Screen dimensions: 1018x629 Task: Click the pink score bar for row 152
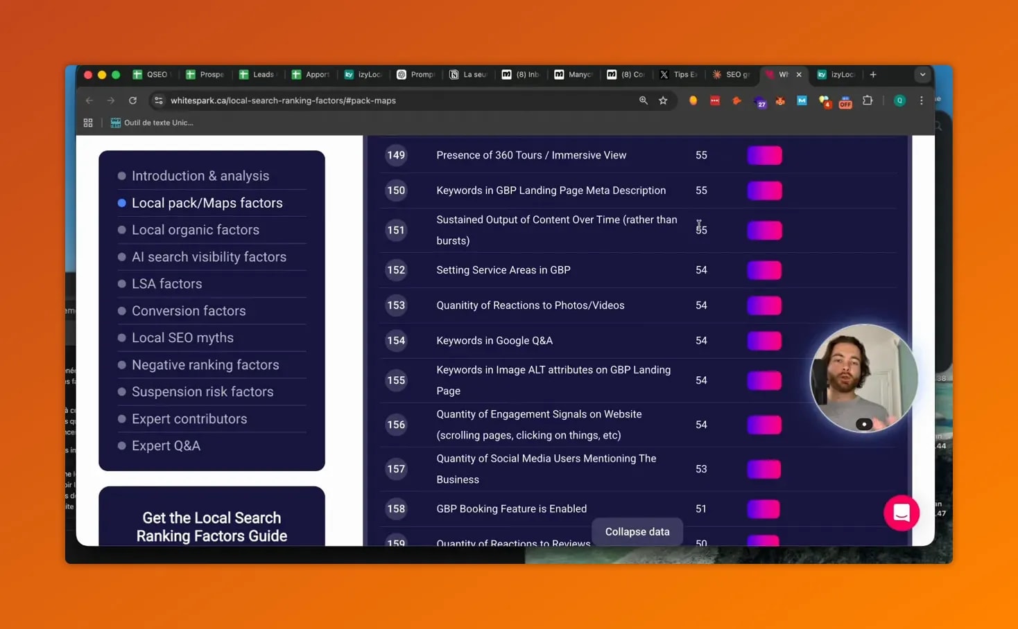tap(763, 270)
